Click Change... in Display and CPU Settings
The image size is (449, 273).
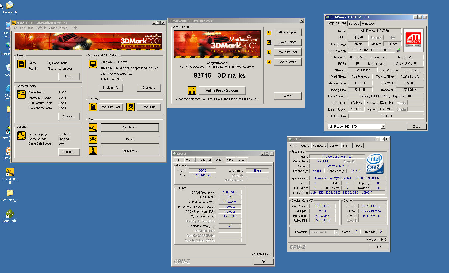click(149, 88)
